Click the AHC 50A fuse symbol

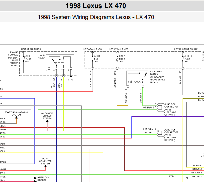click(x=24, y=59)
